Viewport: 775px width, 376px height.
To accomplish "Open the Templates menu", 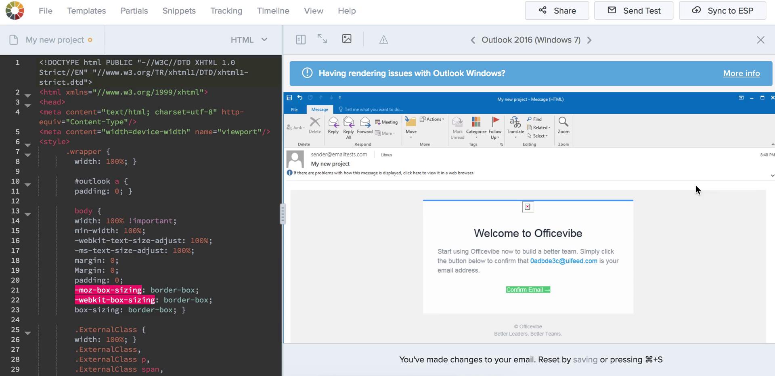I will tap(86, 11).
